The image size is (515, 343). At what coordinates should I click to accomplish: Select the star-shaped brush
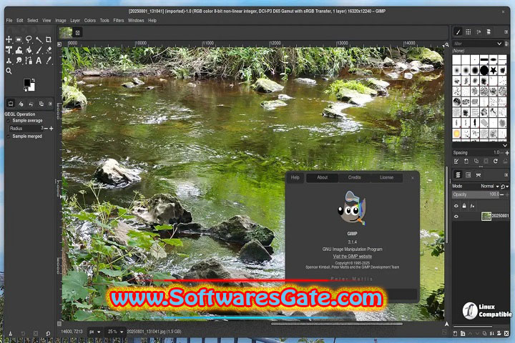point(494,70)
